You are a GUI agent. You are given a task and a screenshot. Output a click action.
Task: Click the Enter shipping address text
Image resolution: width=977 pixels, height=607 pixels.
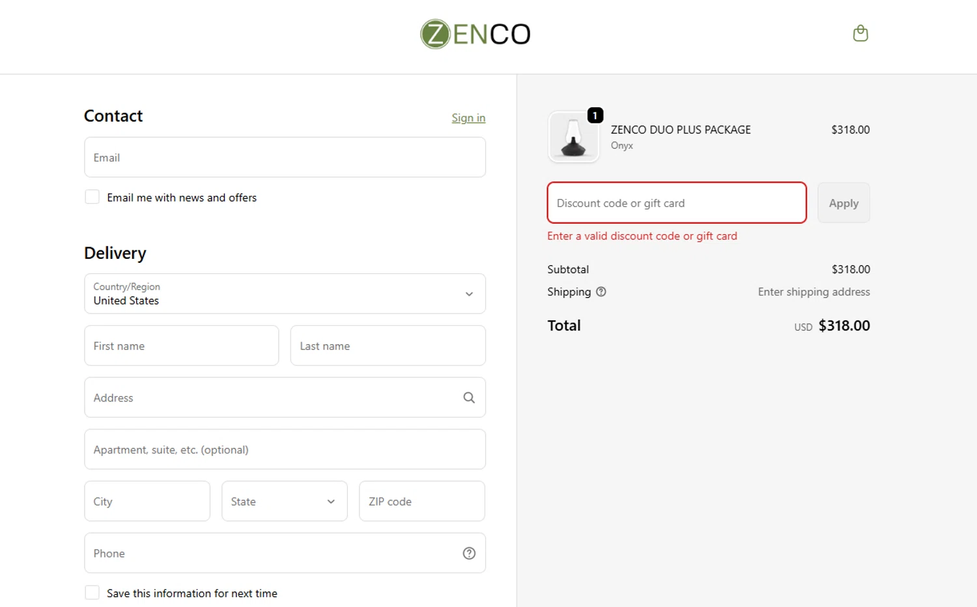814,291
